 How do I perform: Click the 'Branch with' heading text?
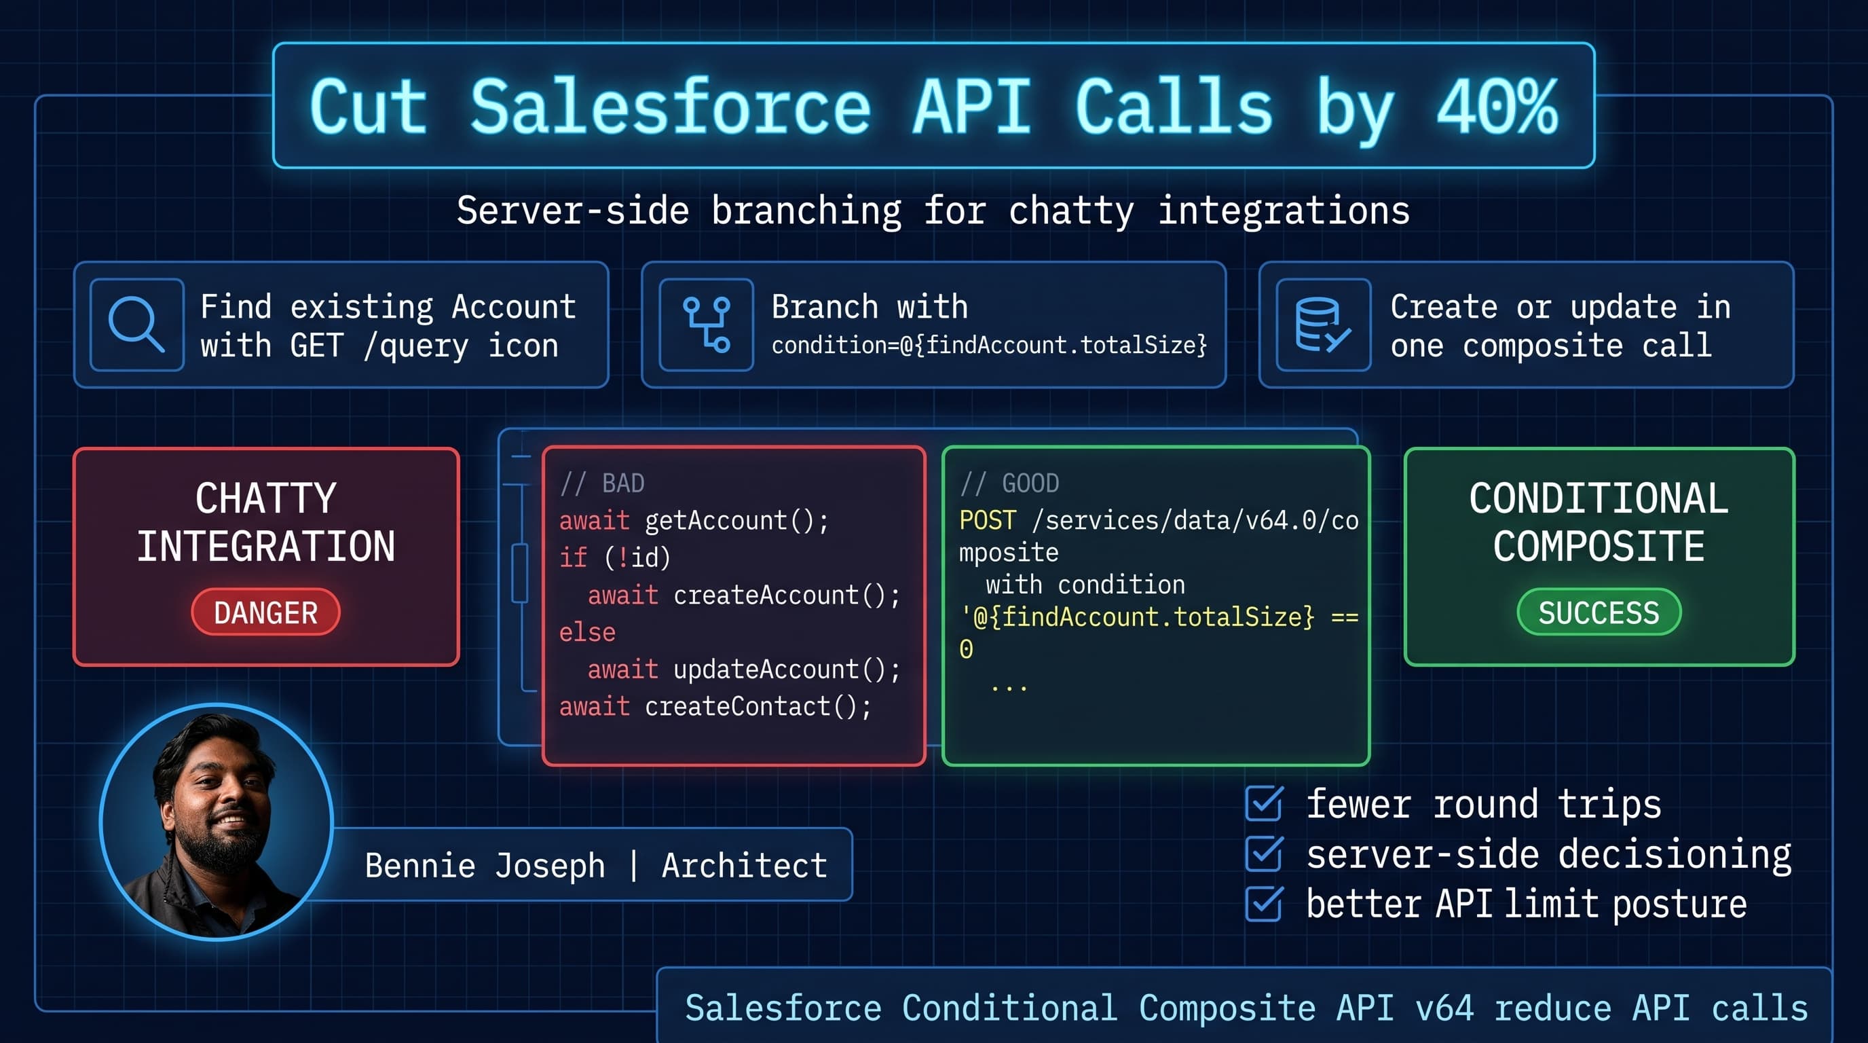(870, 307)
